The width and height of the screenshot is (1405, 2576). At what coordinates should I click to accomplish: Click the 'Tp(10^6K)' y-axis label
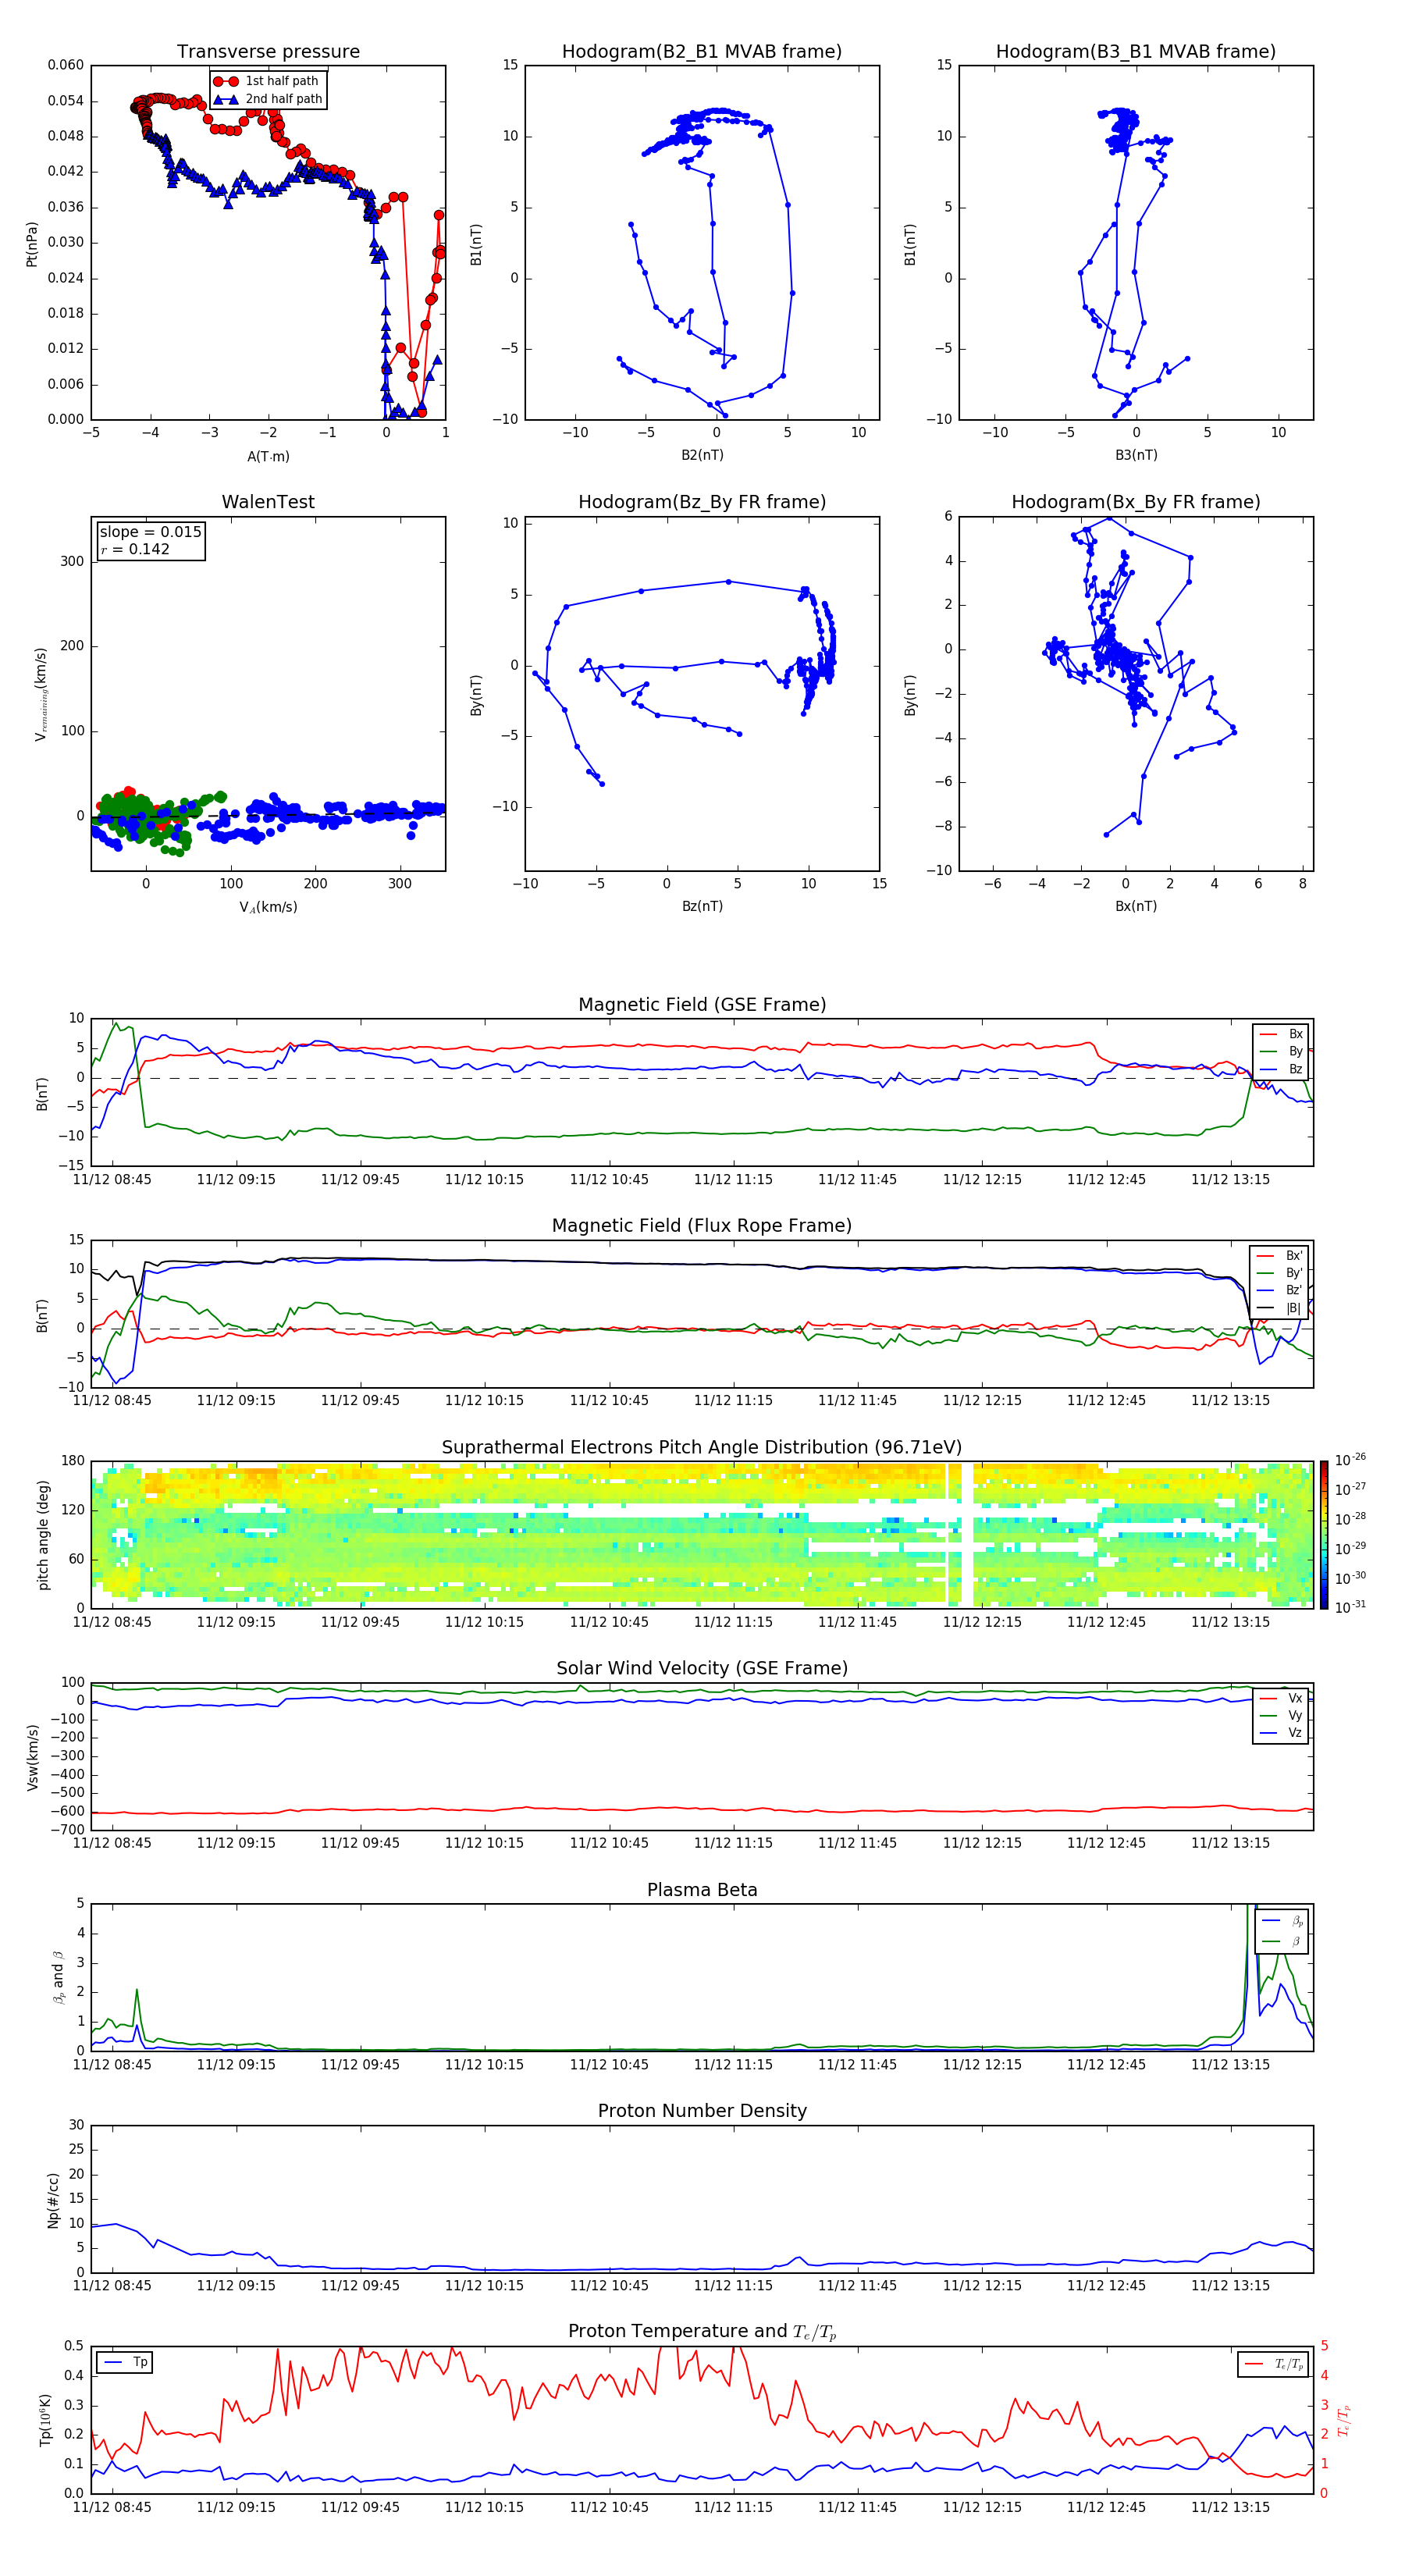45,2421
